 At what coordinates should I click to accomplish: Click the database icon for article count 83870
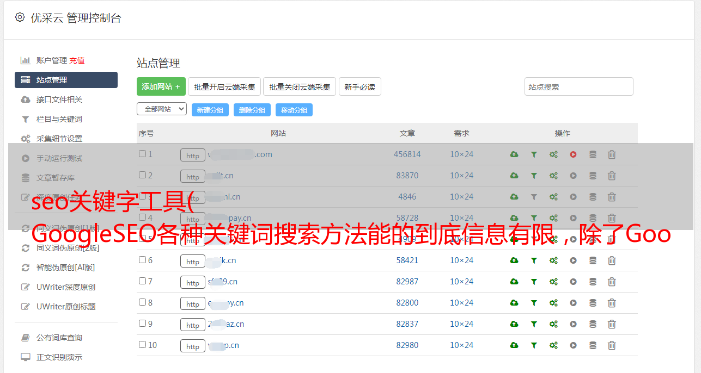click(x=593, y=176)
